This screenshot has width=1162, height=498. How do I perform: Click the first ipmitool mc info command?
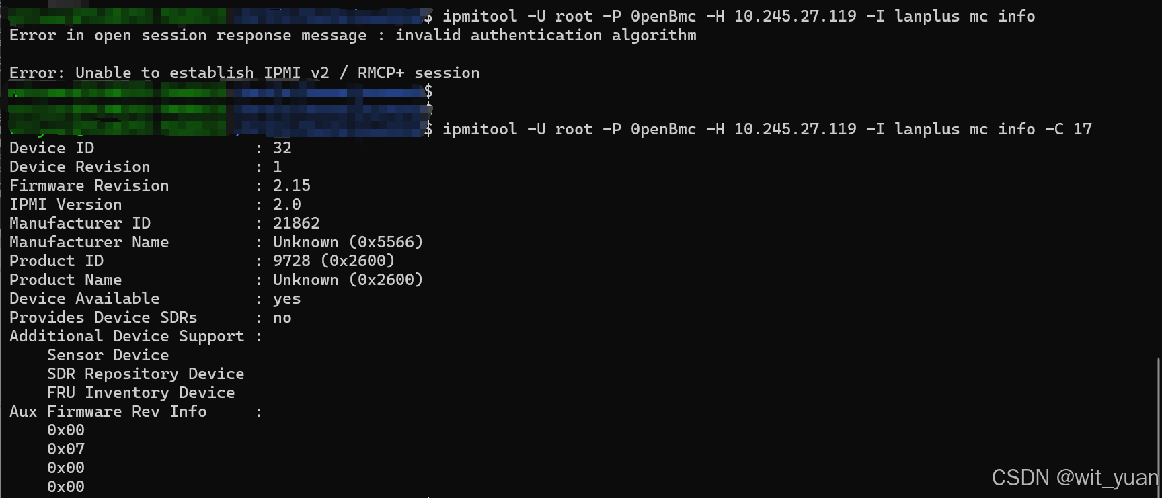(739, 16)
